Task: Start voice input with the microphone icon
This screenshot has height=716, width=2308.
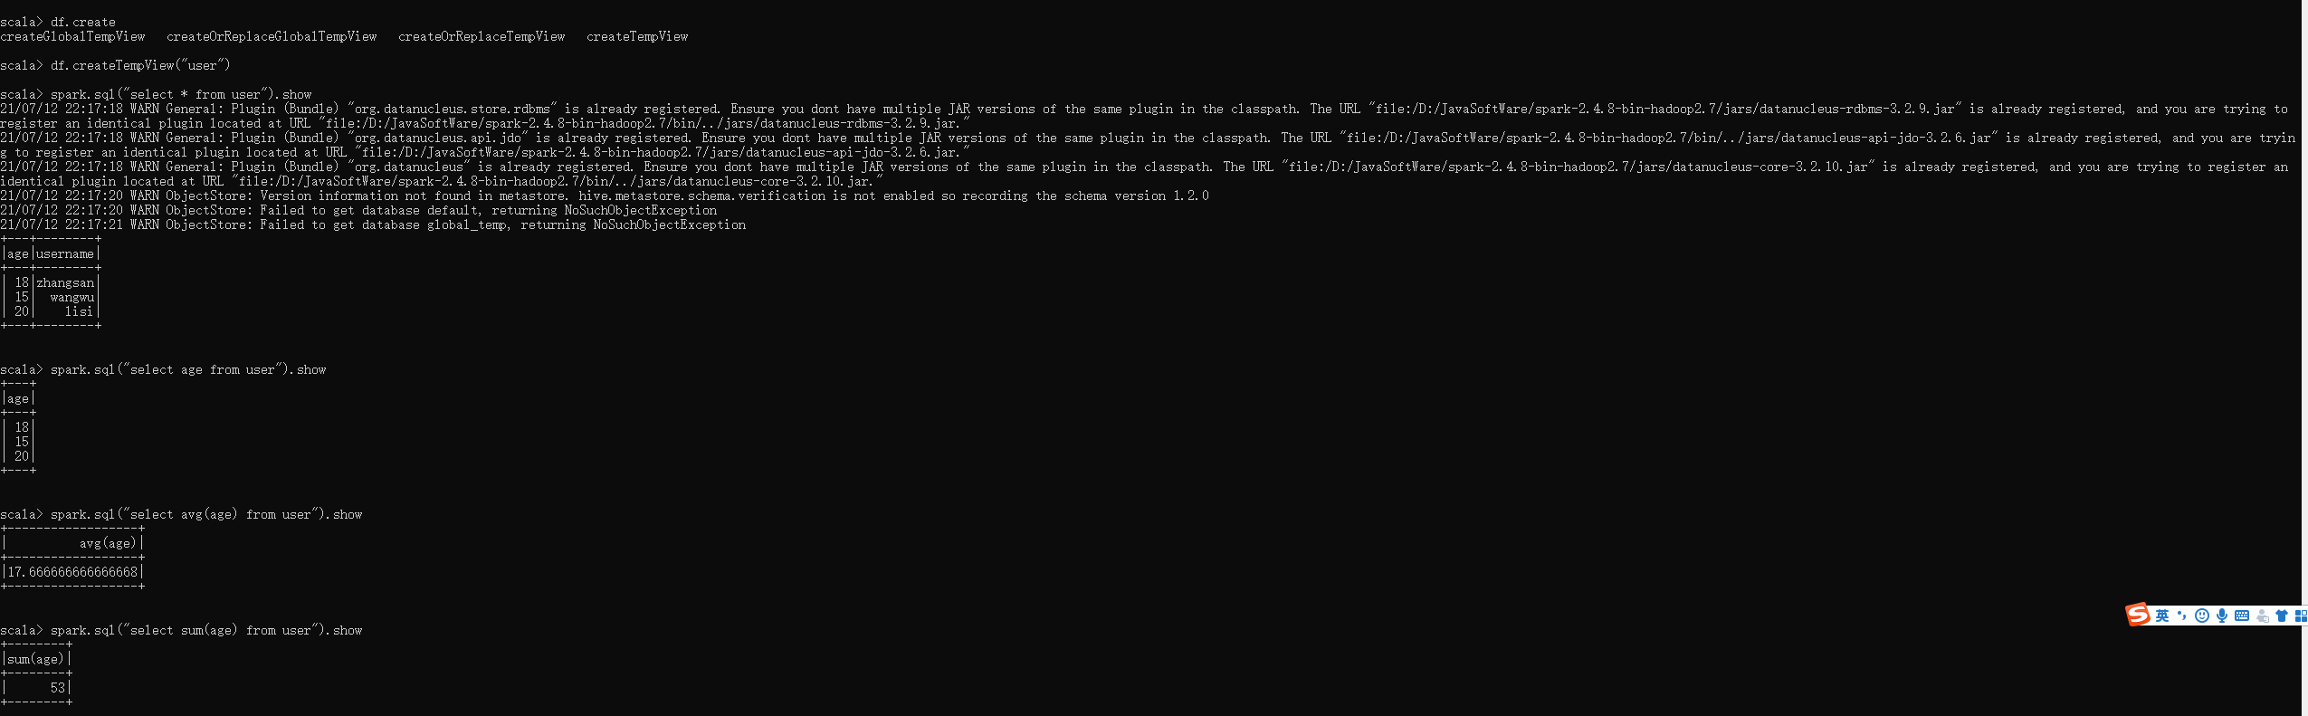Action: coord(2222,616)
